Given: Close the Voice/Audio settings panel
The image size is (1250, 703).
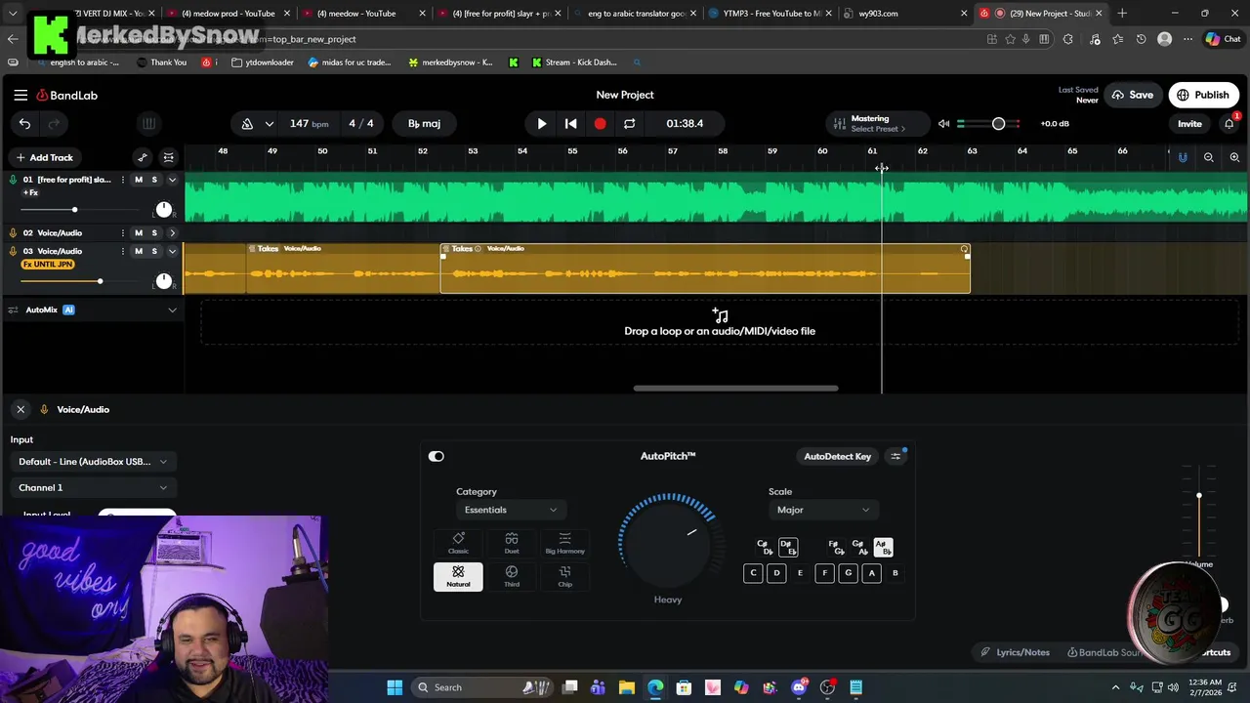Looking at the screenshot, I should point(21,409).
